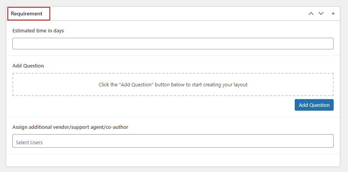Click the blank Requirement header bar area
This screenshot has width=348, height=172.
(174, 13)
